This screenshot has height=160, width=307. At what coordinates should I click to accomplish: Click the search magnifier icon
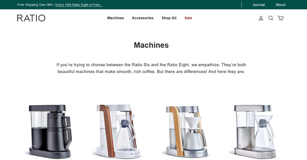271,18
